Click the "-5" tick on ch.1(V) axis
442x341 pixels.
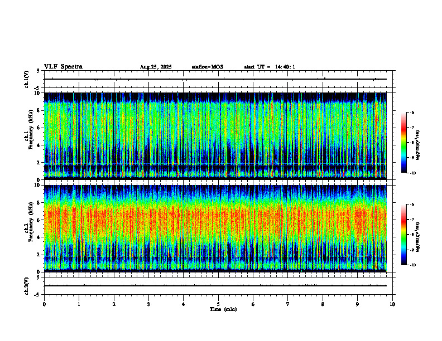(x=38, y=88)
